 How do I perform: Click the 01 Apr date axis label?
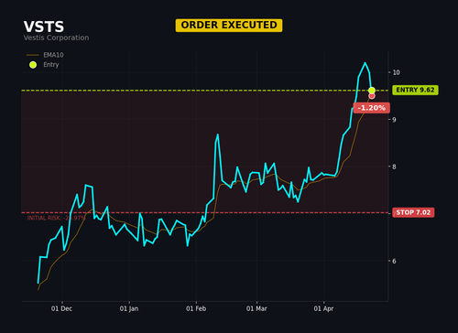coord(323,308)
